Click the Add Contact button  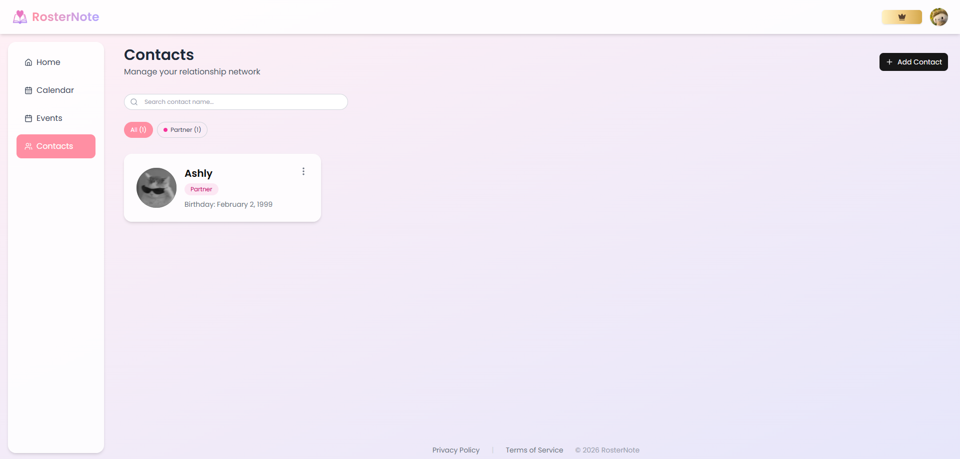(x=913, y=62)
